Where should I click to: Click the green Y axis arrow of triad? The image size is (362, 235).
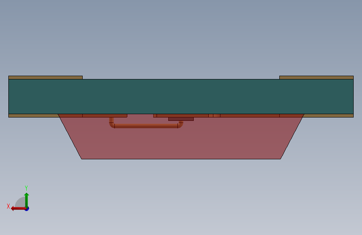(27, 200)
